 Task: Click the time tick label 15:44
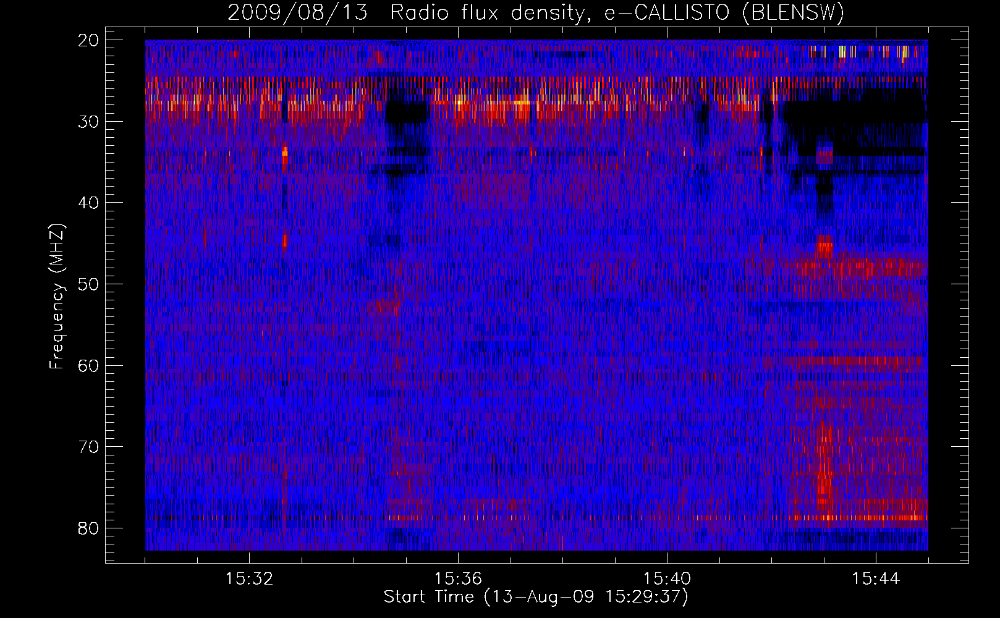point(876,579)
